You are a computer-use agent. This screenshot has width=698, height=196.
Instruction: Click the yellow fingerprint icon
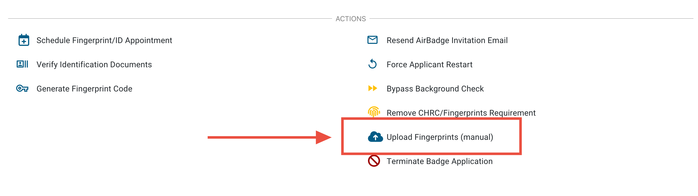tap(374, 112)
